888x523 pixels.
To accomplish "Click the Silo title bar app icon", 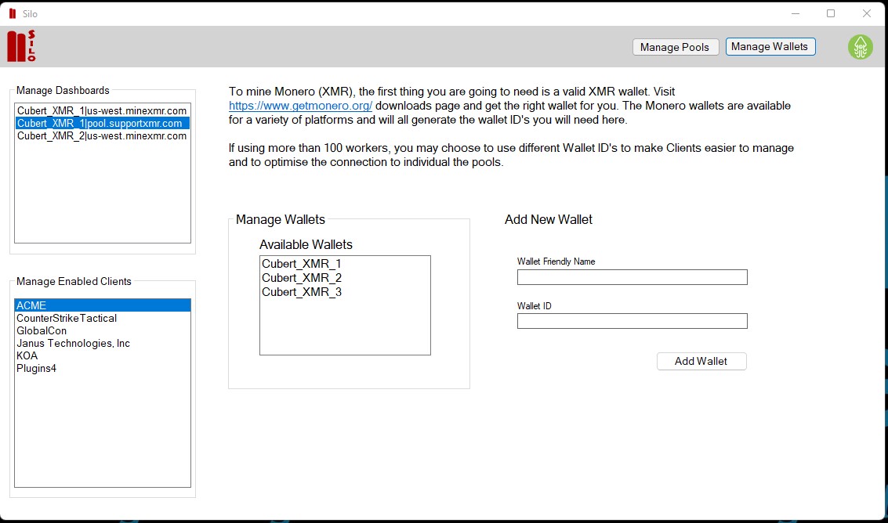I will 12,13.
